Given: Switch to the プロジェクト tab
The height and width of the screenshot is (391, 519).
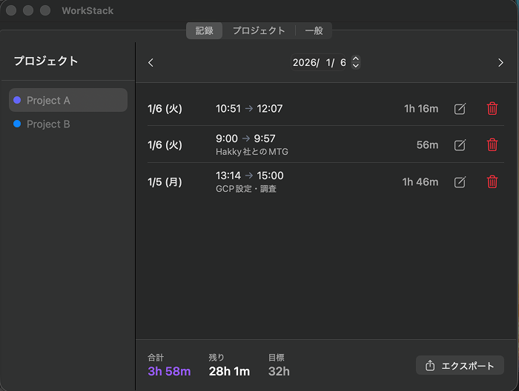Looking at the screenshot, I should pyautogui.click(x=259, y=31).
